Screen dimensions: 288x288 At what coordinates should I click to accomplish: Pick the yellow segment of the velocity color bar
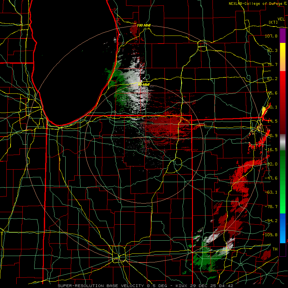pos(283,50)
